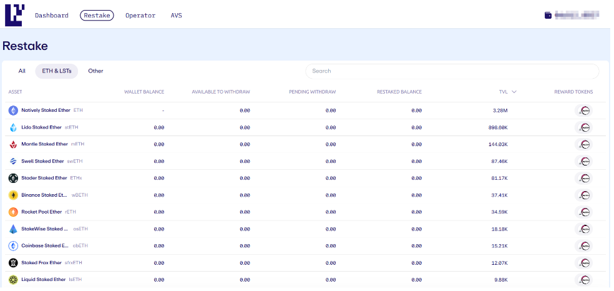The image size is (614, 291).
Task: Go to the Operator page
Action: 140,16
